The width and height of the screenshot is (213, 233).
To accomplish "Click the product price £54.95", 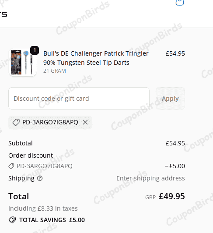I will (175, 53).
